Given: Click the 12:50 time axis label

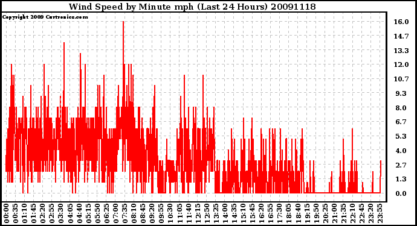Looking at the screenshot, I should click(207, 213).
